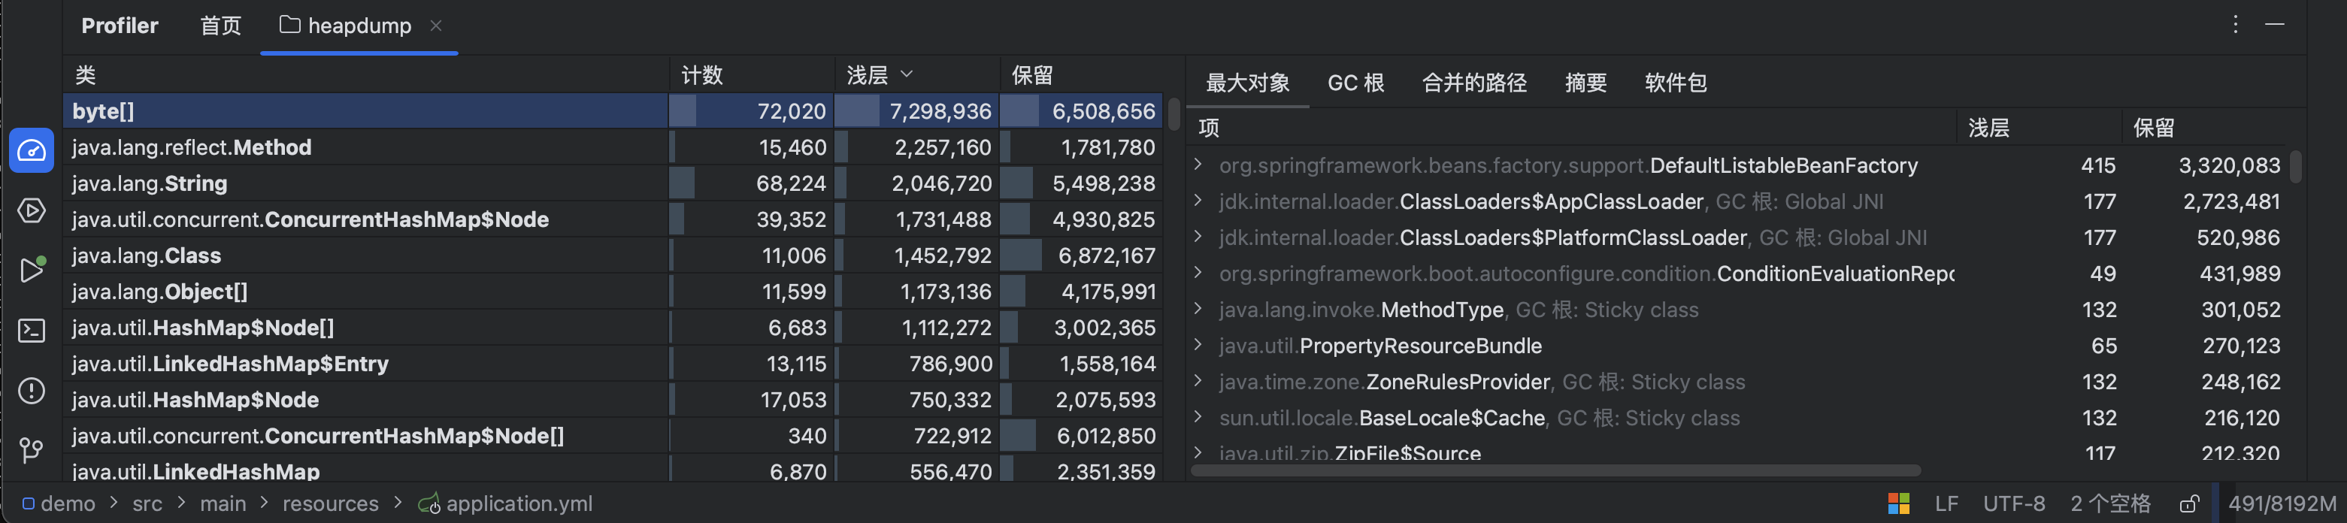Switch to the GC 根 tab
This screenshot has height=523, width=2347.
click(x=1355, y=83)
